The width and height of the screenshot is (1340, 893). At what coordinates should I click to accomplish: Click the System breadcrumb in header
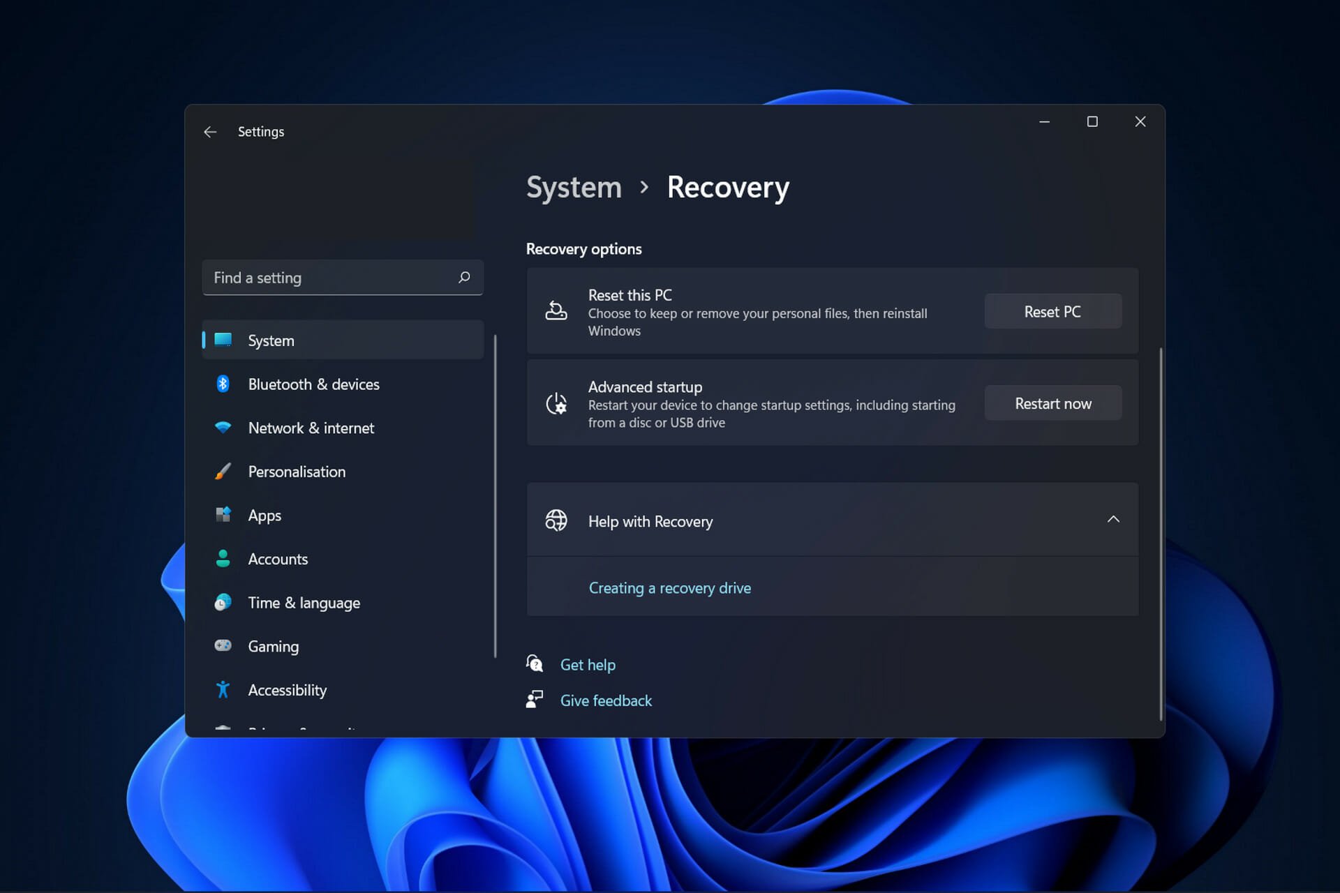coord(574,188)
